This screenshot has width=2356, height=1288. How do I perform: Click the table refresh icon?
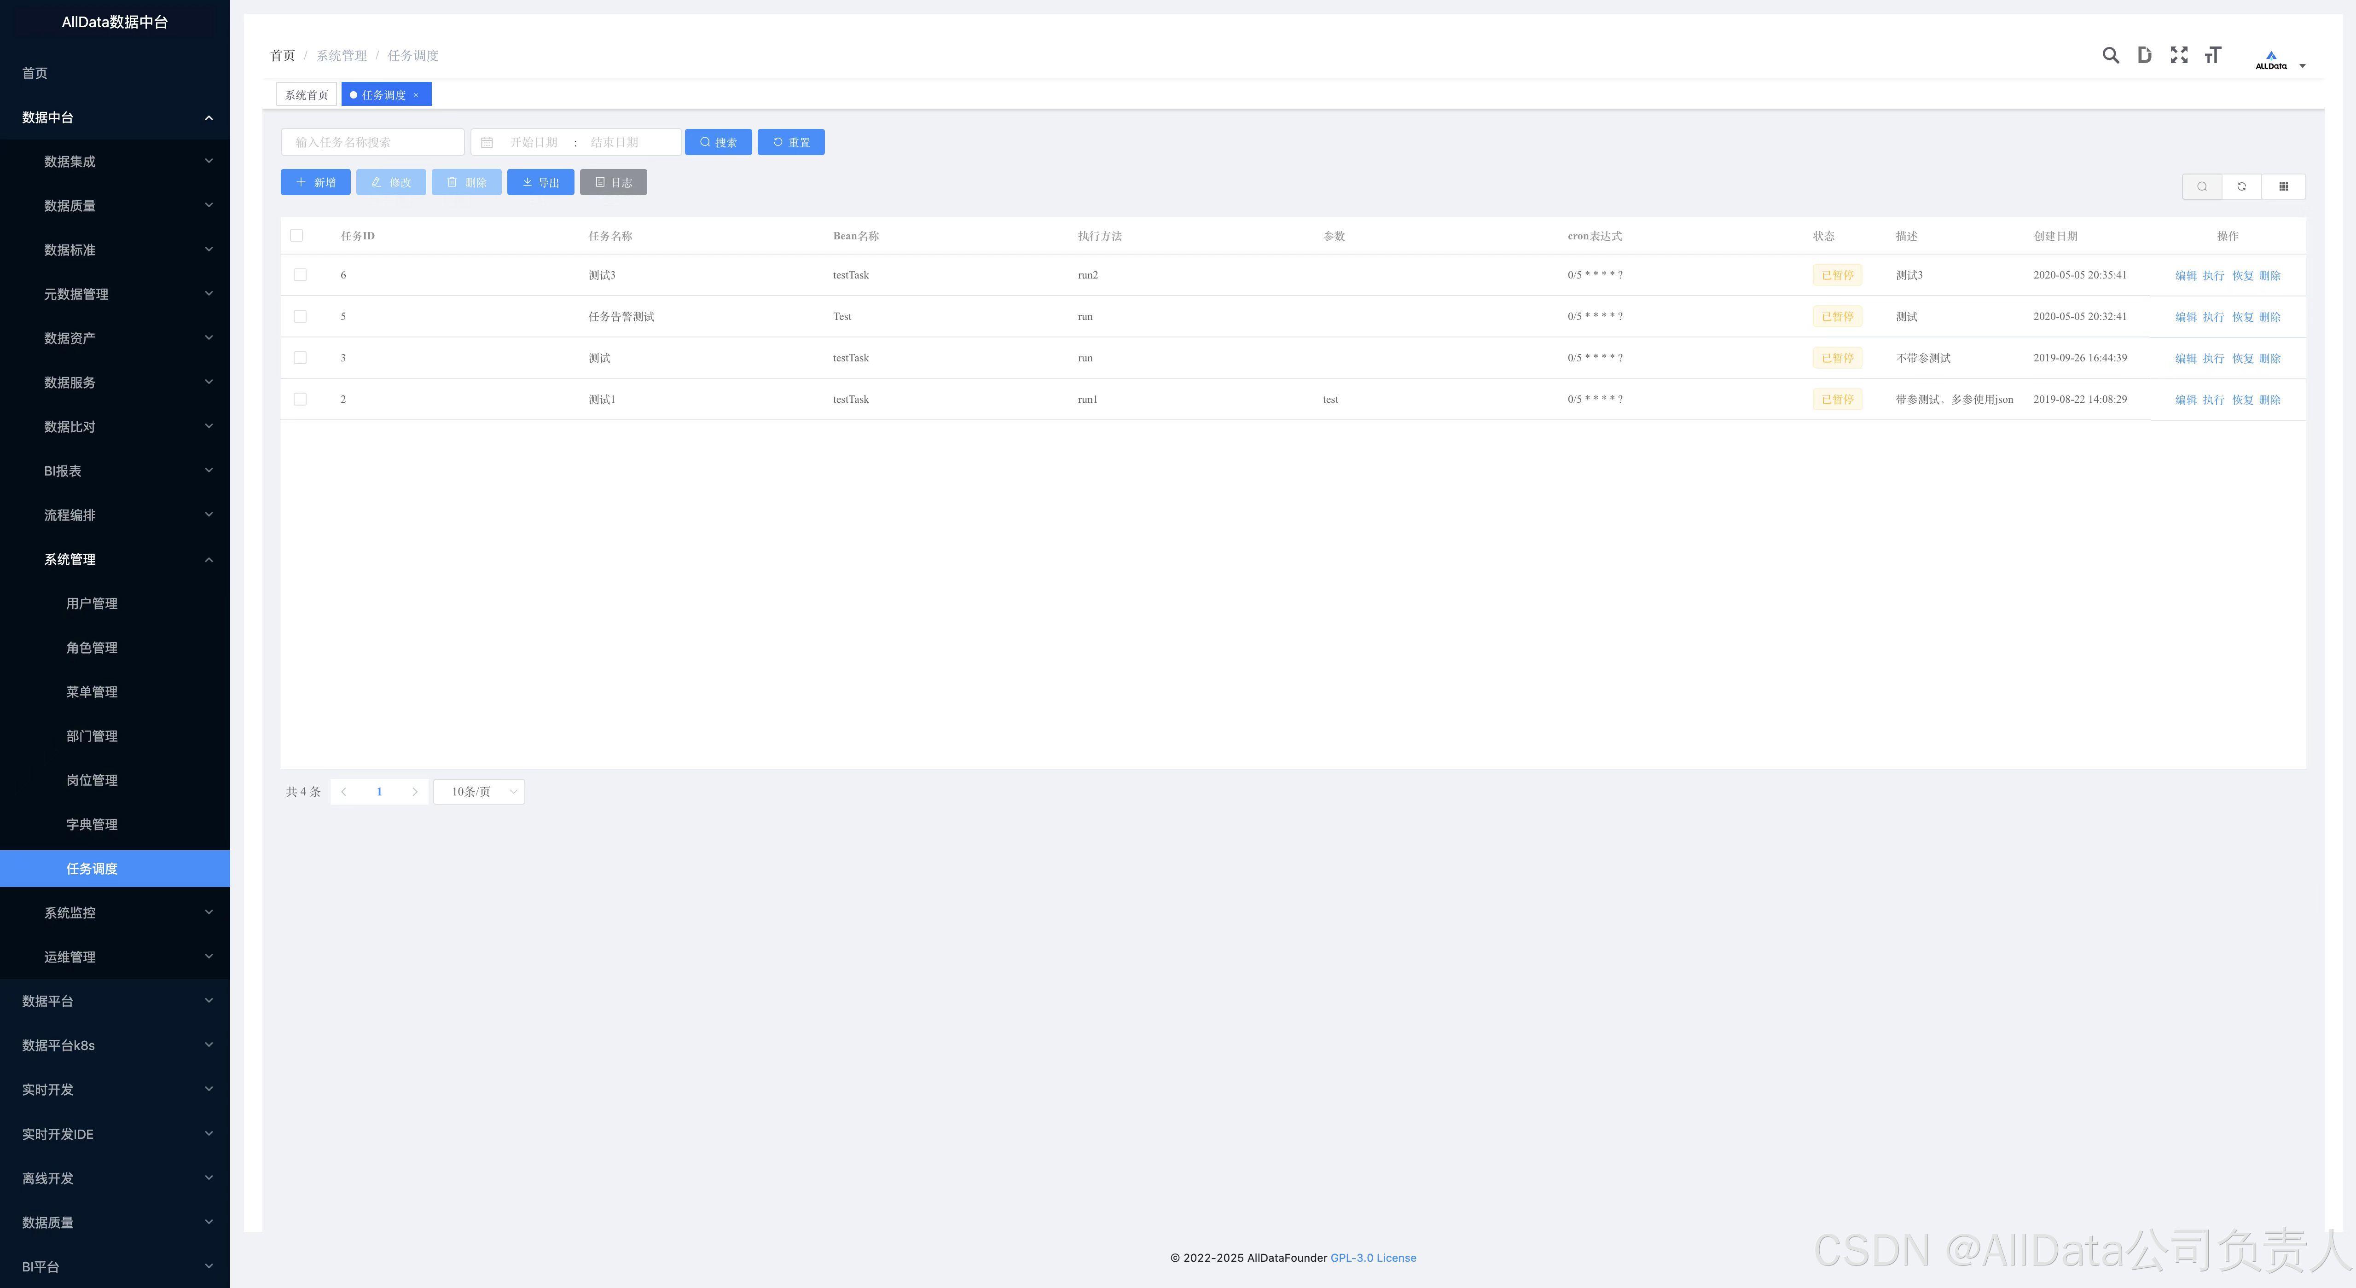(2242, 186)
